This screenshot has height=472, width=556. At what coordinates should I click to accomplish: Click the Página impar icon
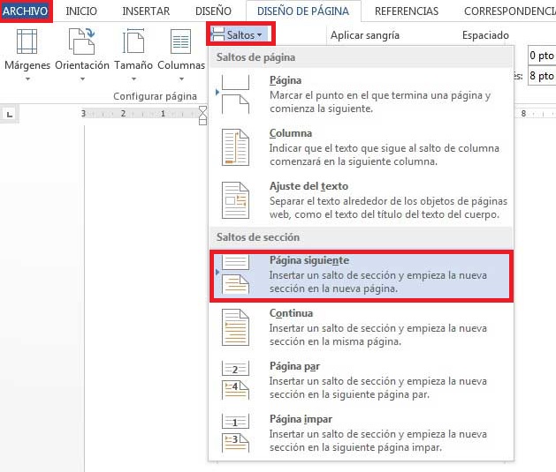235,433
